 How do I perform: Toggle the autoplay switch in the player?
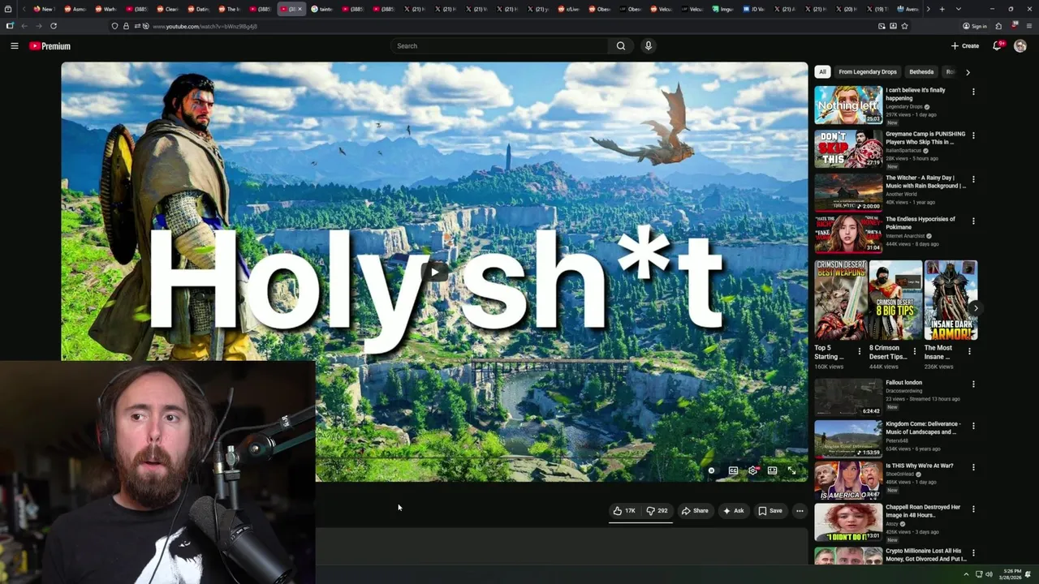coord(712,470)
